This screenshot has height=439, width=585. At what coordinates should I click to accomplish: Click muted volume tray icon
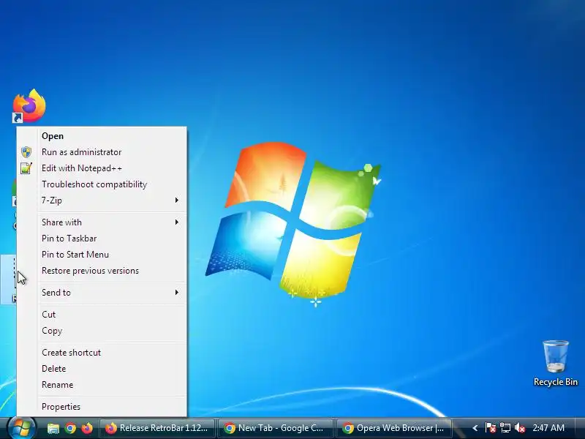pos(520,428)
